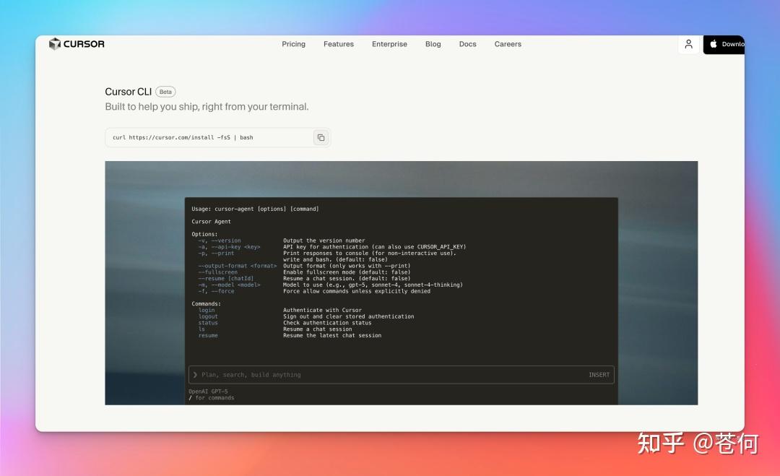Click 'Resume the latest chat session' description

tap(332, 336)
